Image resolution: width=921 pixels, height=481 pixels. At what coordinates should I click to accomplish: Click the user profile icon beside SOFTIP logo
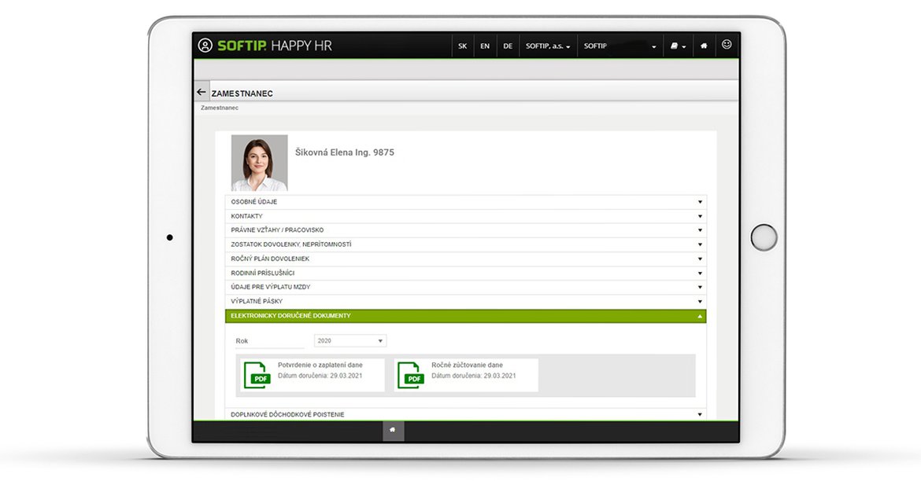point(205,46)
